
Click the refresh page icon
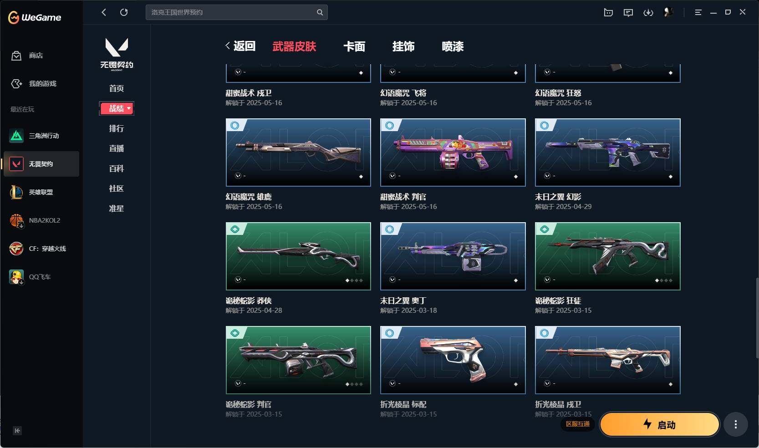(x=124, y=12)
